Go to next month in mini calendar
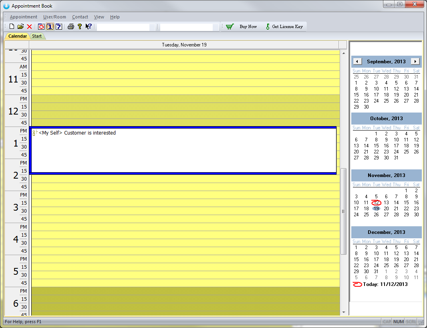Screen dimensions: 427x328 (415, 62)
